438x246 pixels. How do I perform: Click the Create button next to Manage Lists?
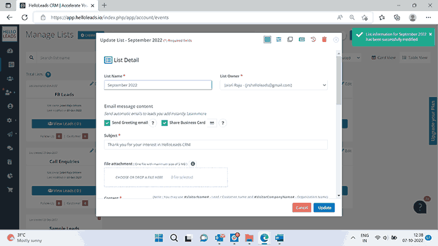point(87,35)
